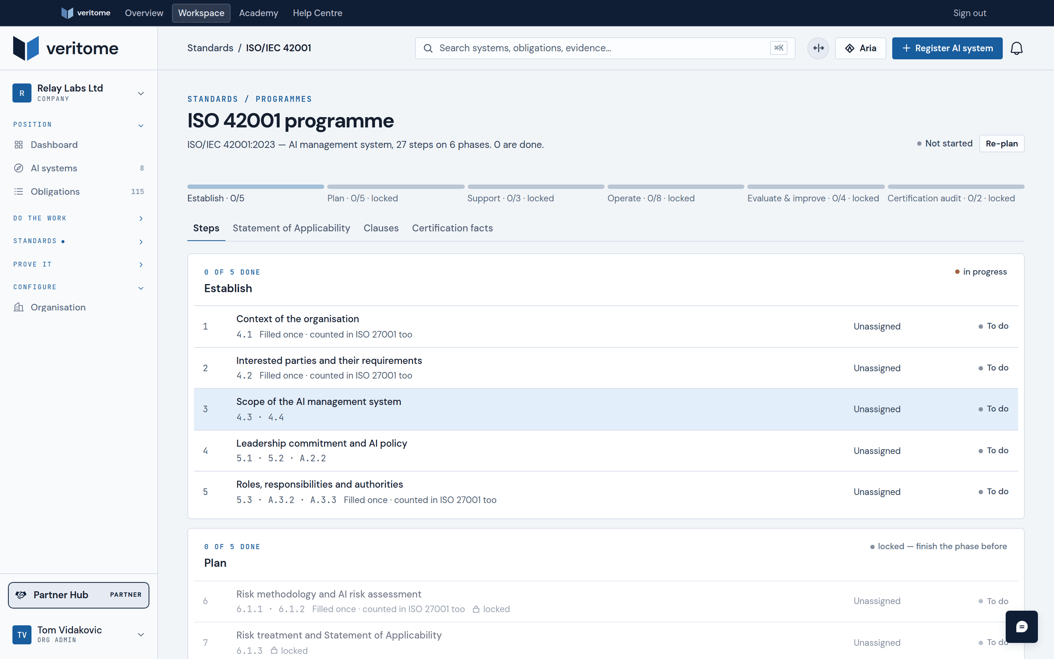Image resolution: width=1054 pixels, height=659 pixels.
Task: Click the search magnifier icon
Action: pos(428,48)
